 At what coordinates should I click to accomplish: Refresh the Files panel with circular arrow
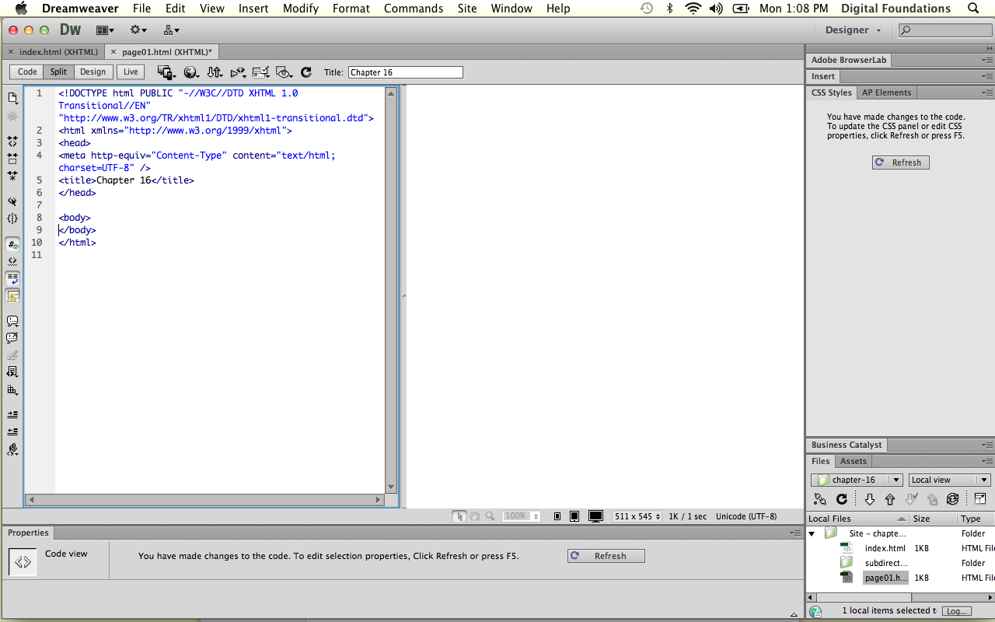[x=842, y=498]
